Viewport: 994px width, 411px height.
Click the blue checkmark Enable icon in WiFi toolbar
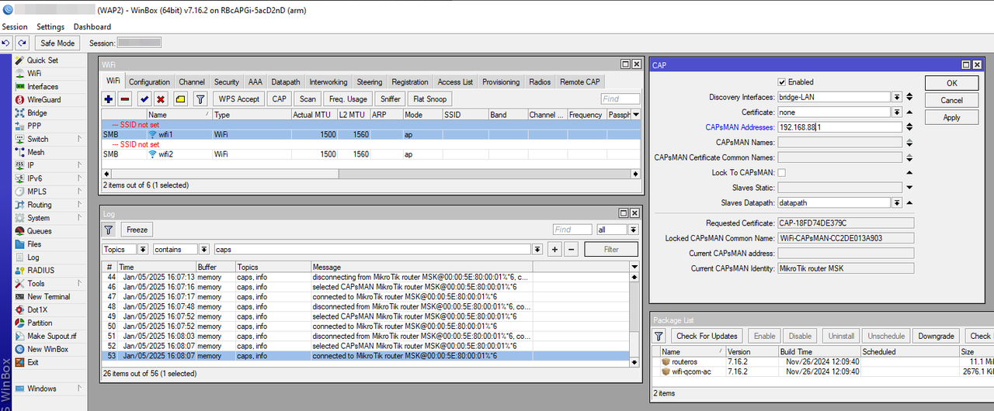coord(144,99)
